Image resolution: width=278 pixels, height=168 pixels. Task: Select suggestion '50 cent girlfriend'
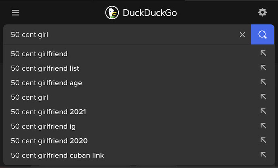(x=139, y=54)
